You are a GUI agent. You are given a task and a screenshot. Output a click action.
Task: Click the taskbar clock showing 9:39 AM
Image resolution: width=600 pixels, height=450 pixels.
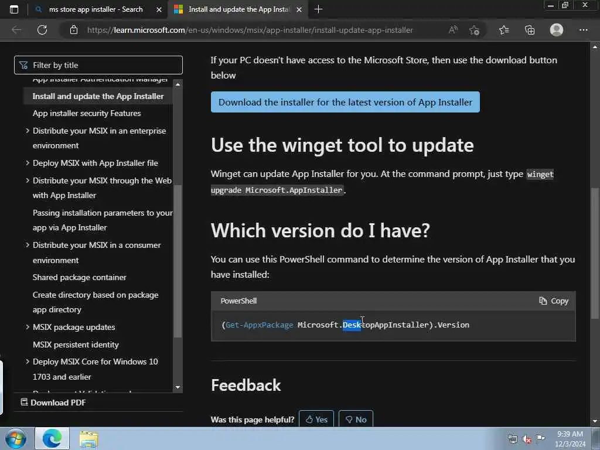coord(570,439)
